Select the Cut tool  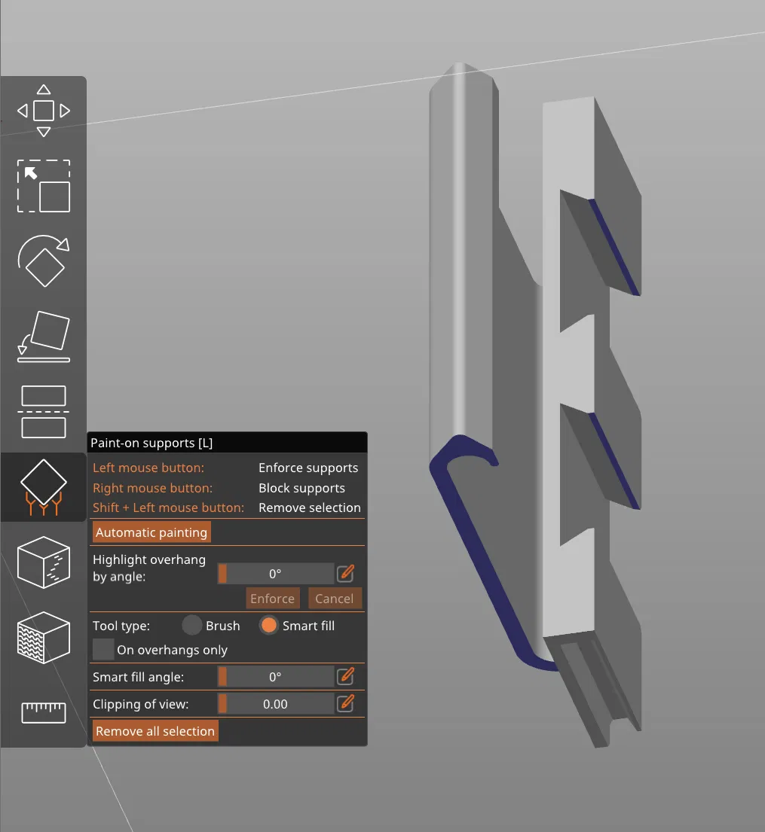tap(44, 412)
